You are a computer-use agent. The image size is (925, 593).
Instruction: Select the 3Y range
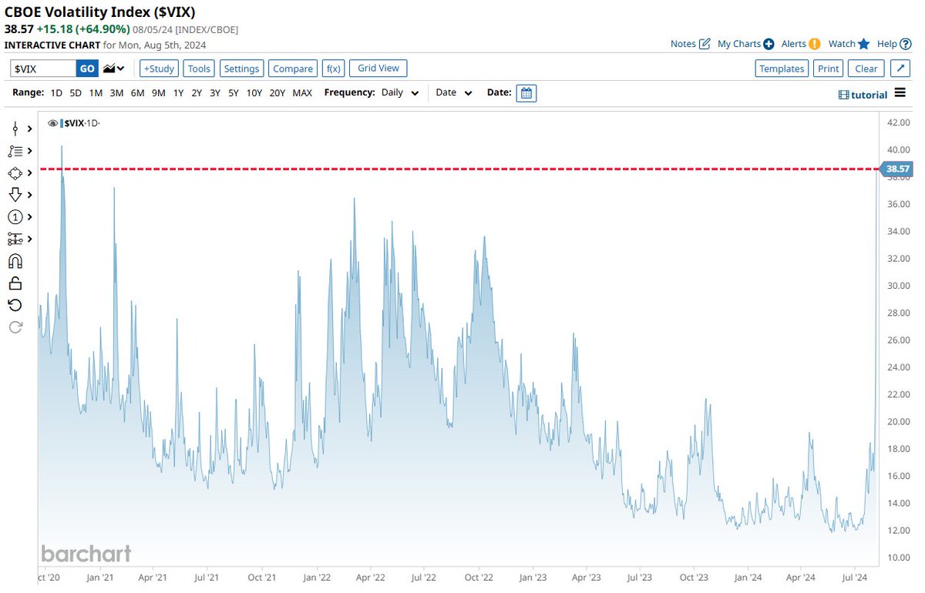point(215,92)
